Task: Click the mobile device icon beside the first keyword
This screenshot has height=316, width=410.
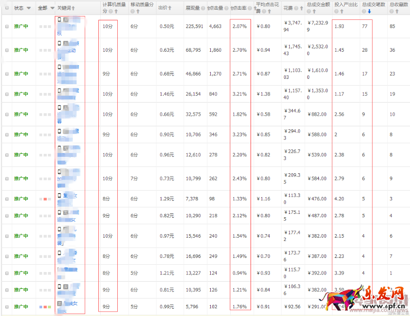Action: [60, 20]
